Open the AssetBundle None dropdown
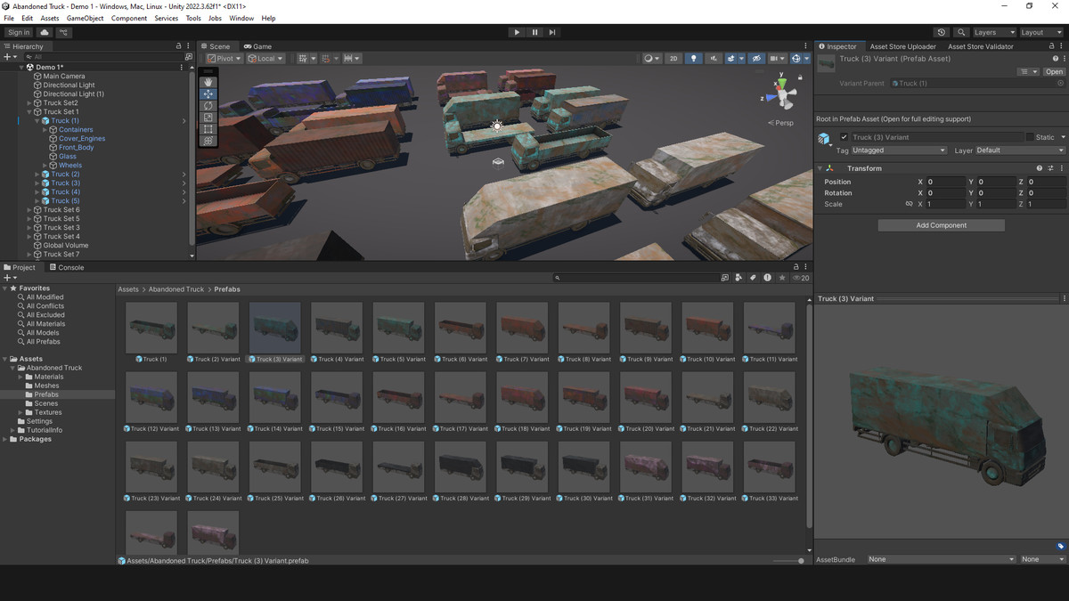This screenshot has width=1069, height=601. pyautogui.click(x=941, y=559)
